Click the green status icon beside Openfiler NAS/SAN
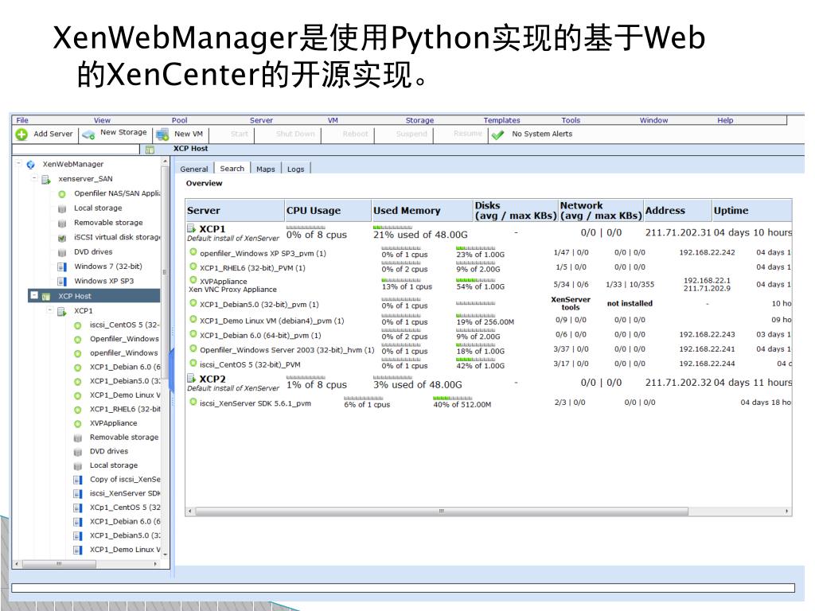Screen dimensions: 815x611 pyautogui.click(x=62, y=194)
